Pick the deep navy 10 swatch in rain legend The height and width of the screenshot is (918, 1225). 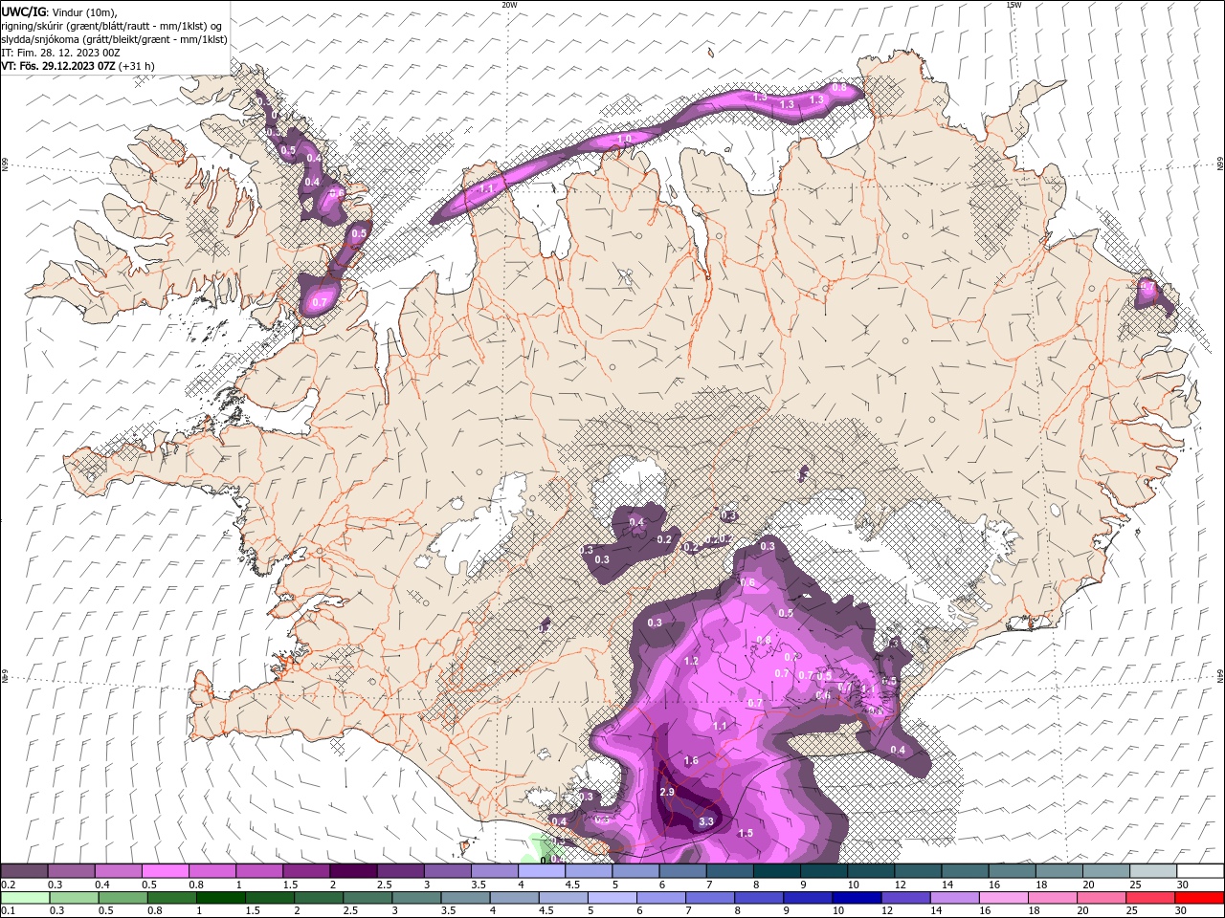857,898
